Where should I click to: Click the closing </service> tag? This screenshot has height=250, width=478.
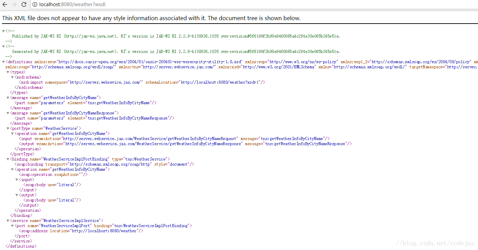(x=21, y=241)
